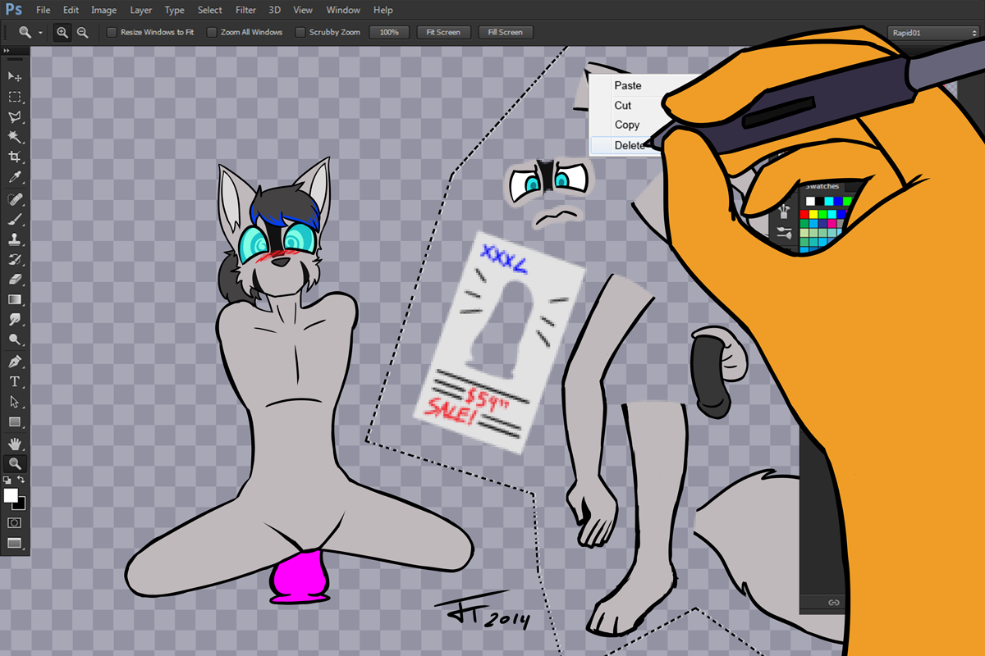Select the History Brush tool
Screen dimensions: 985x656
15,259
